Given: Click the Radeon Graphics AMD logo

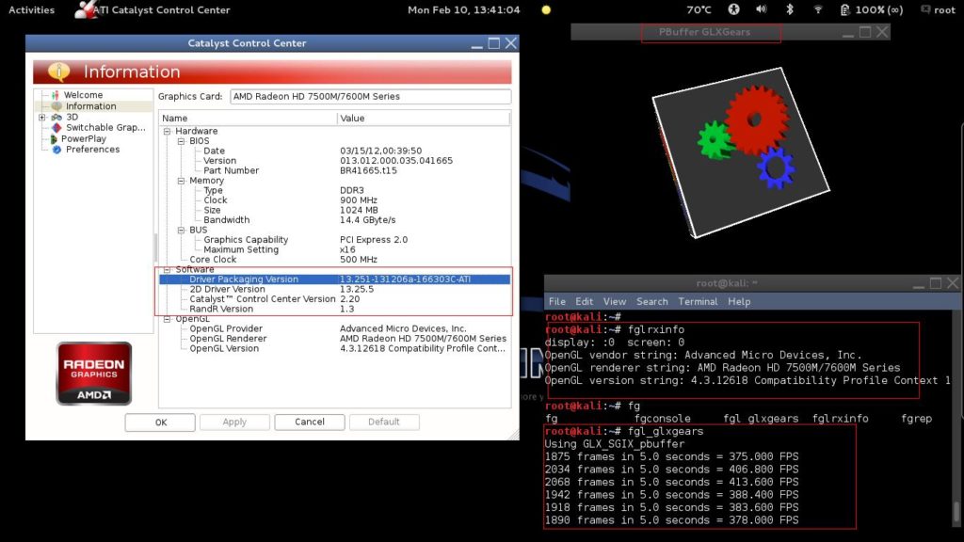Looking at the screenshot, I should [x=94, y=374].
